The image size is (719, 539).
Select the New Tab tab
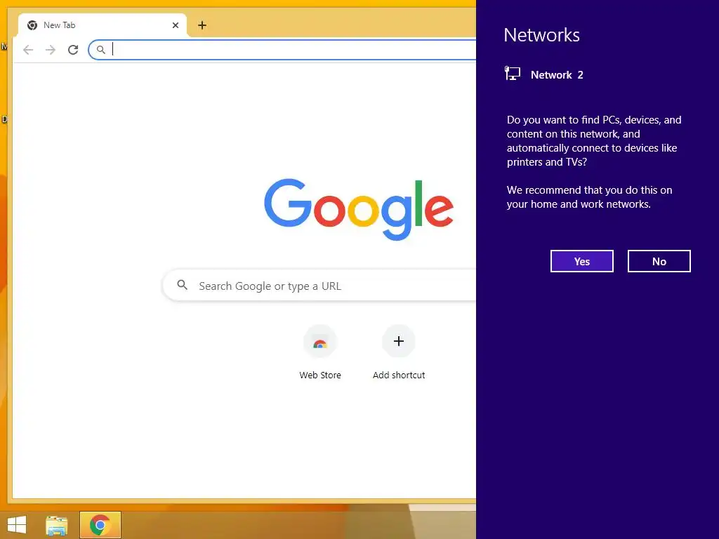103,25
